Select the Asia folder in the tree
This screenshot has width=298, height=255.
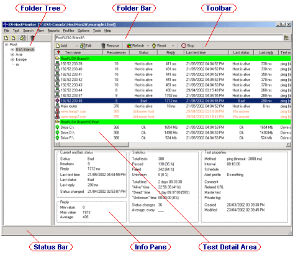click(x=19, y=54)
